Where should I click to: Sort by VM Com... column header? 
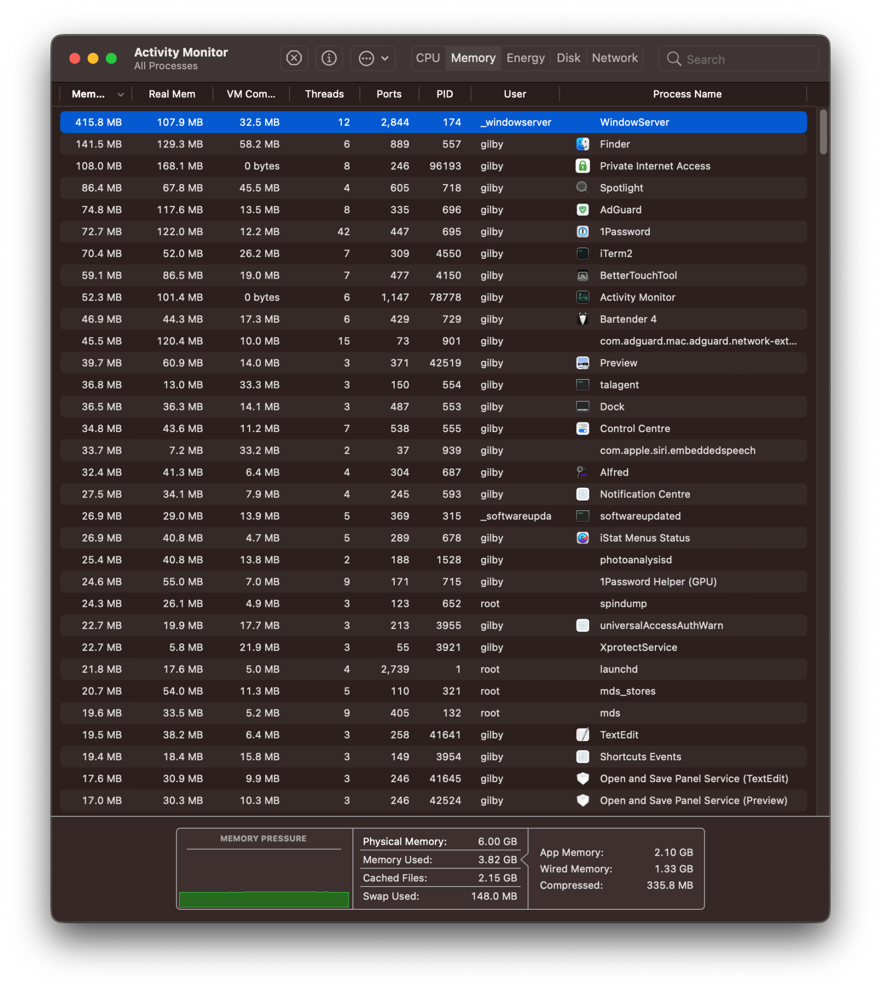(251, 94)
